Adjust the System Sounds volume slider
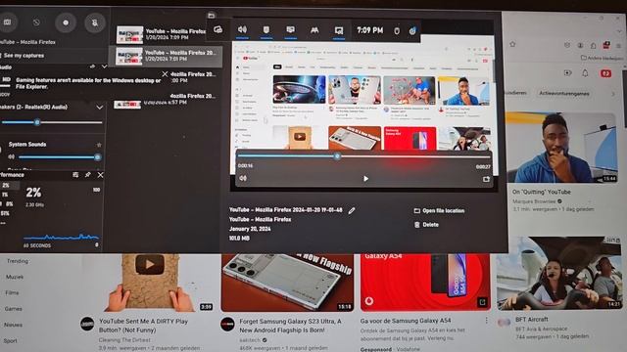This screenshot has width=627, height=352. (59, 157)
